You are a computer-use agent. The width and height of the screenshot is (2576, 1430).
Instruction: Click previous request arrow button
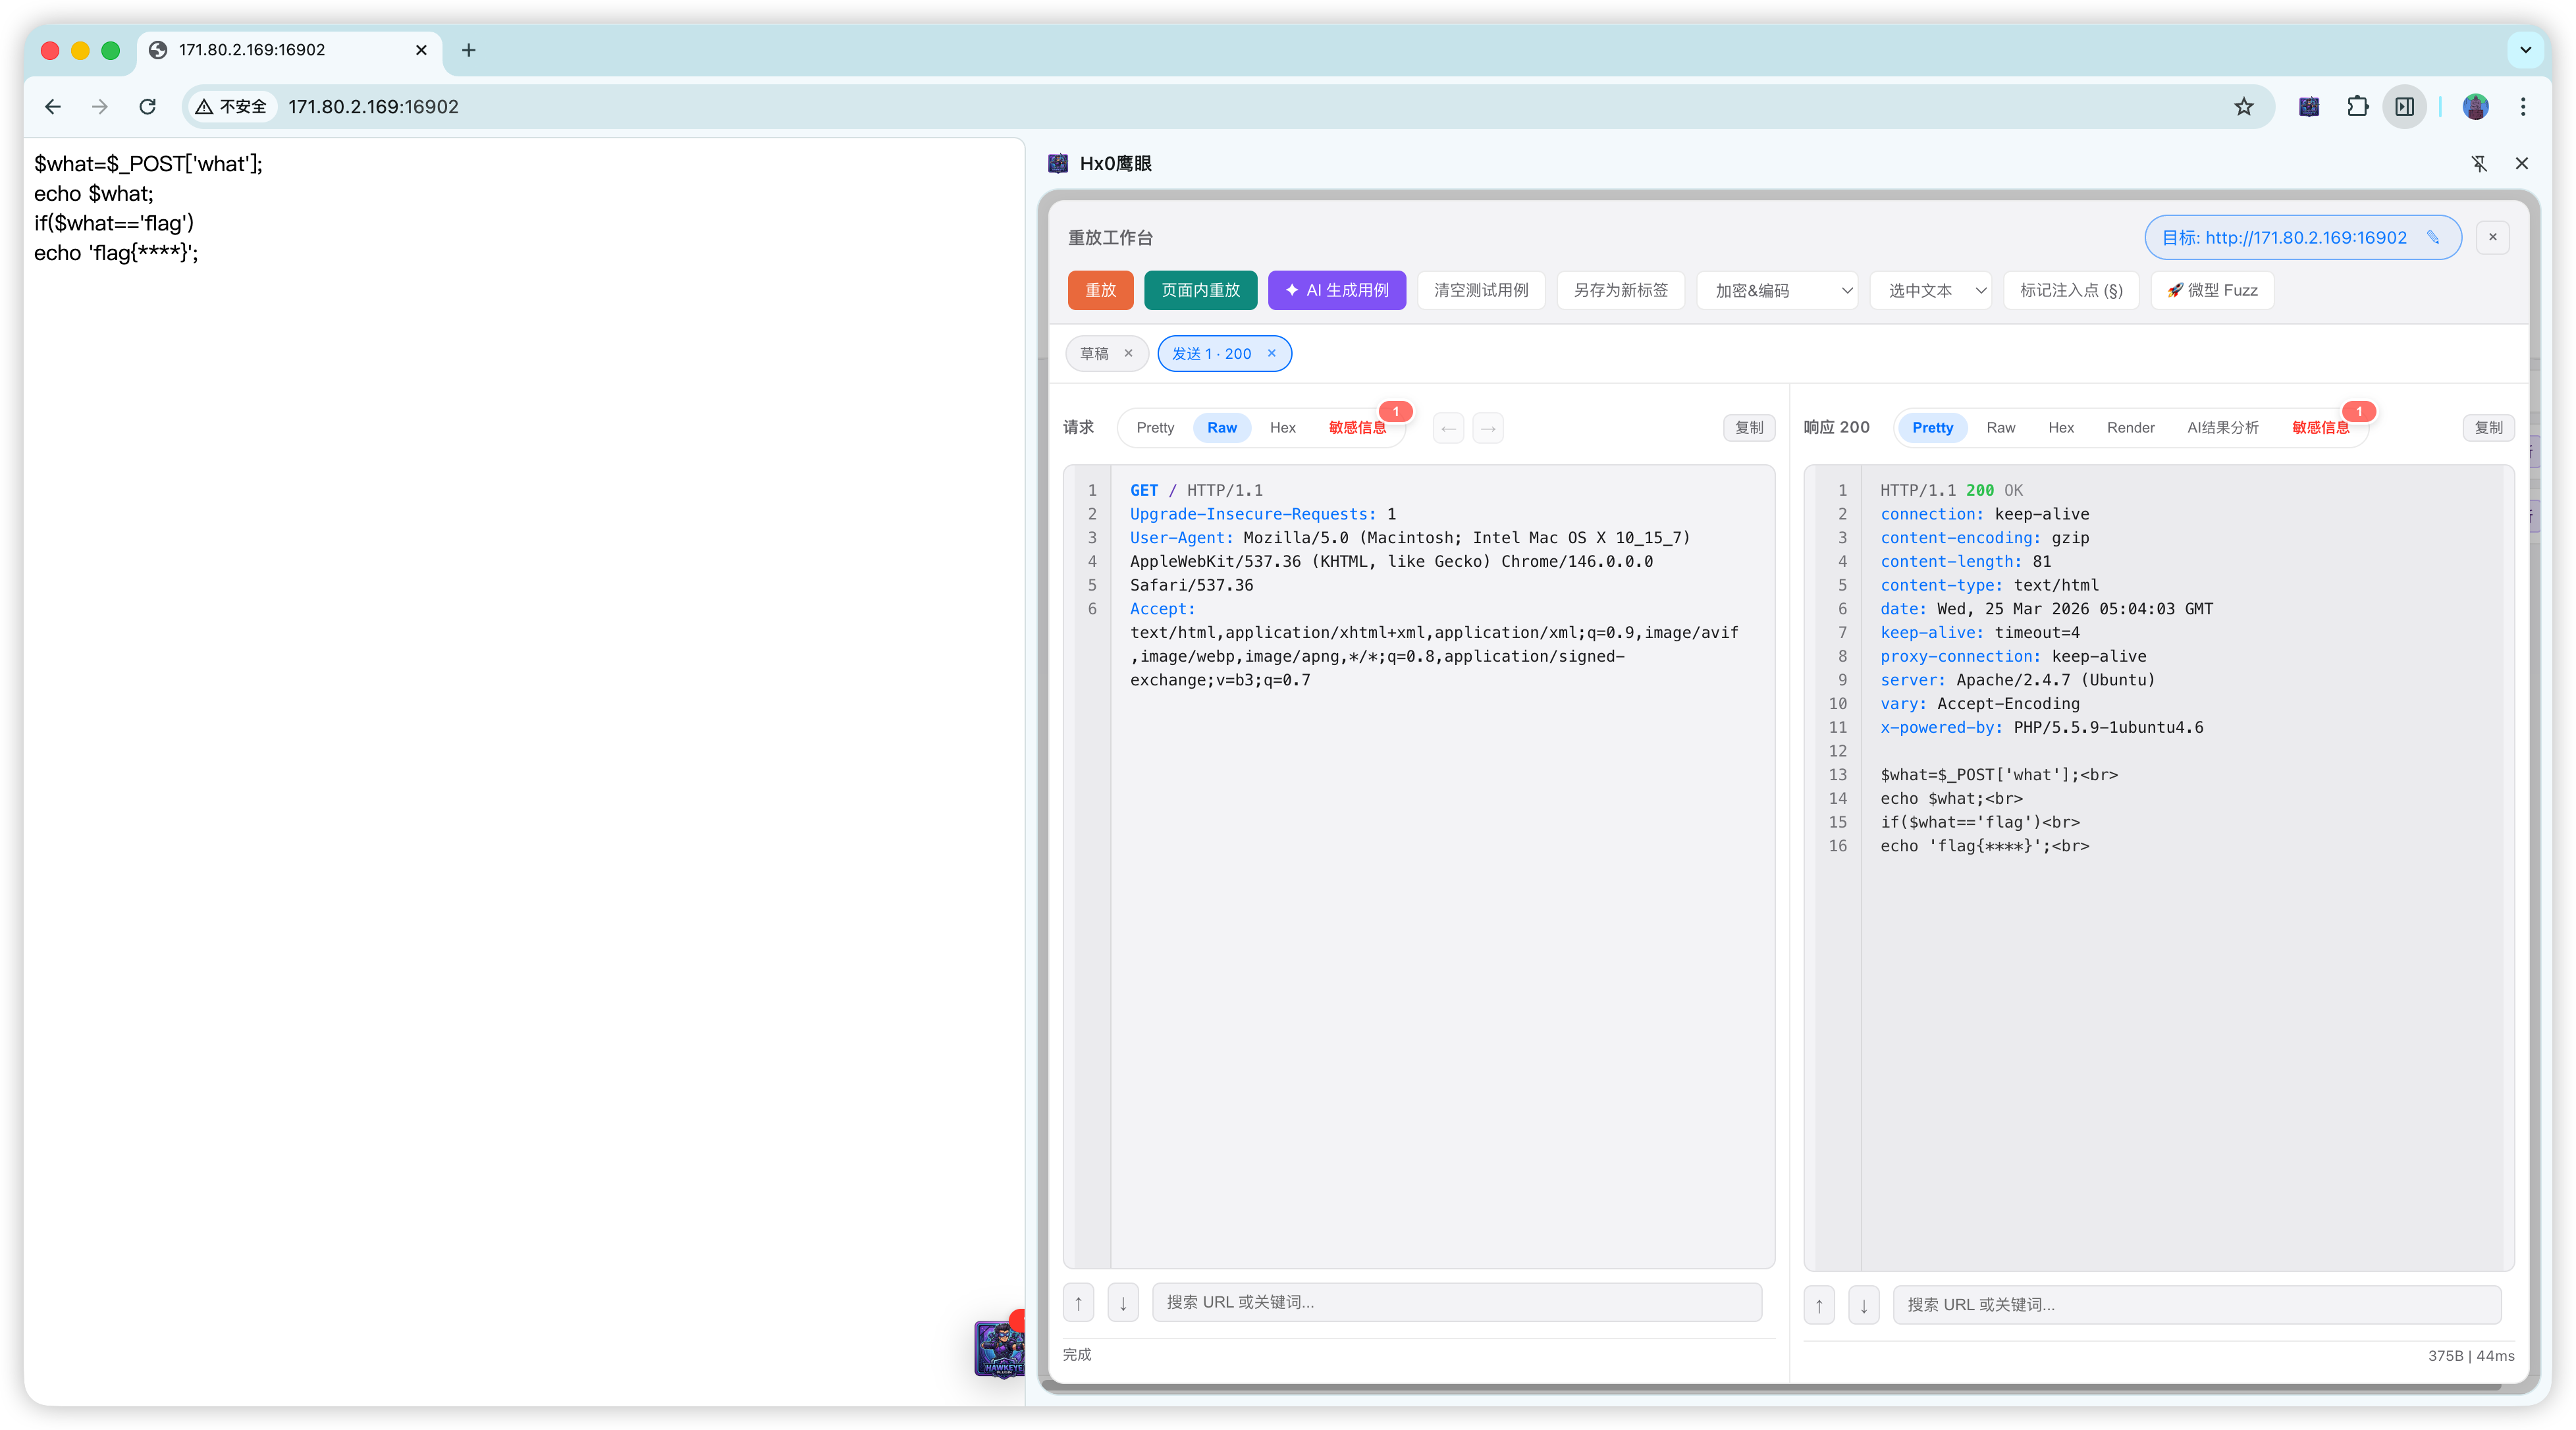click(x=1448, y=428)
